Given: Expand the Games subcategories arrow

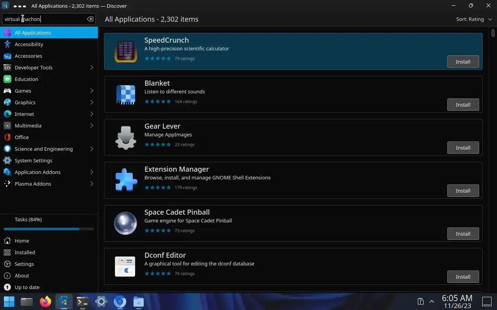Looking at the screenshot, I should click(x=92, y=91).
